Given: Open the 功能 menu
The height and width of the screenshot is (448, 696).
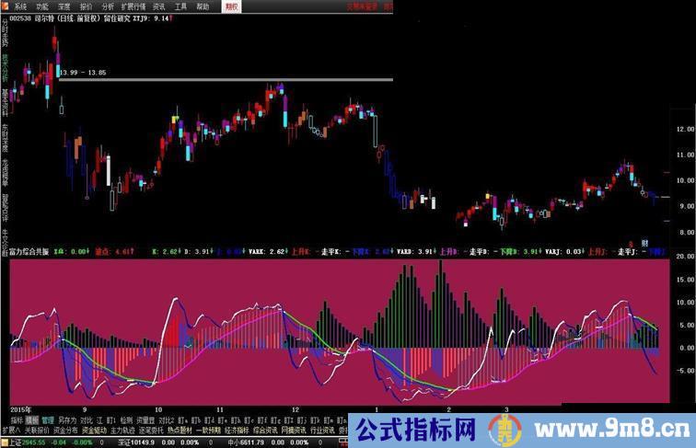Looking at the screenshot, I should 42,5.
